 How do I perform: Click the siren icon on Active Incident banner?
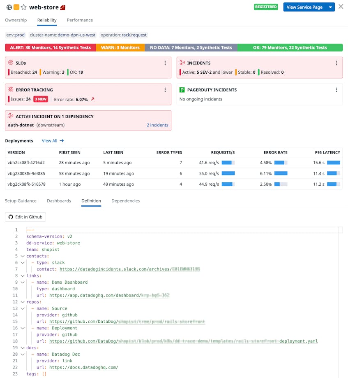click(9, 116)
